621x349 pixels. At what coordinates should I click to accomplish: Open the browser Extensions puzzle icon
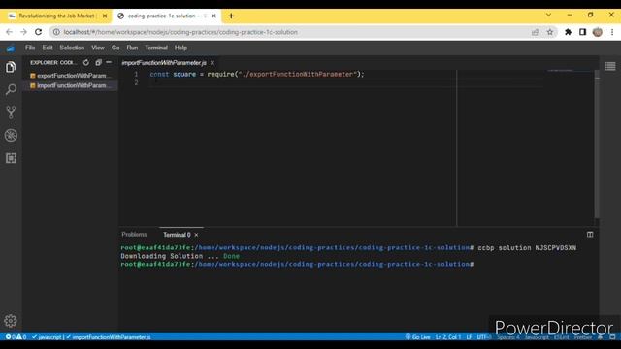coord(568,32)
